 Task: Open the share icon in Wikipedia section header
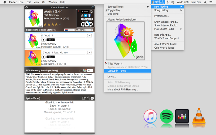click(81, 70)
